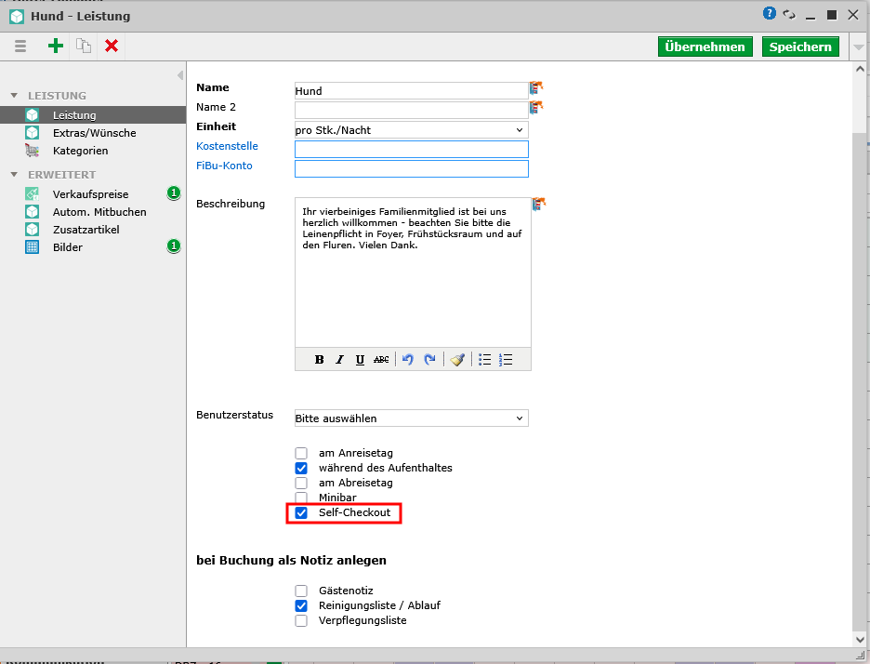Open the Einheit dropdown
The width and height of the screenshot is (870, 664).
(x=411, y=130)
